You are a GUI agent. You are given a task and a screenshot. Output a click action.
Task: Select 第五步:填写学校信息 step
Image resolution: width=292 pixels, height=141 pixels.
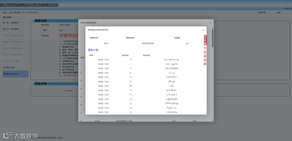pos(13,48)
